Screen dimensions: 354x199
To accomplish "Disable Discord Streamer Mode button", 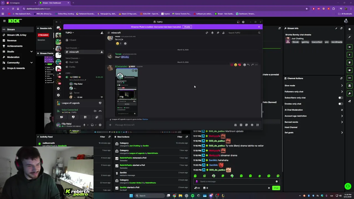I will tap(187, 27).
